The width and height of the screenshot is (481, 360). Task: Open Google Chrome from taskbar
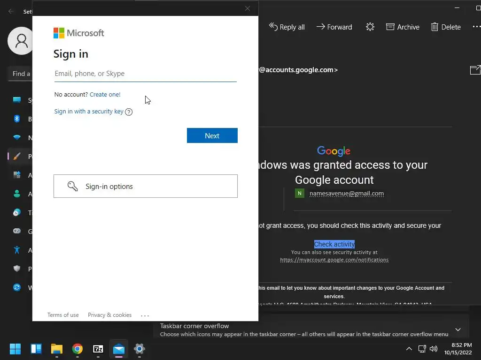point(78,349)
